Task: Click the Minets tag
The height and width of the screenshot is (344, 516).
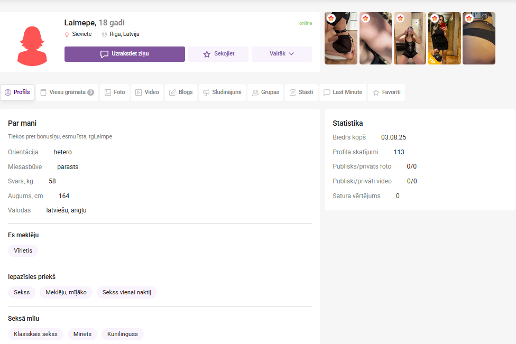Action: pyautogui.click(x=82, y=334)
